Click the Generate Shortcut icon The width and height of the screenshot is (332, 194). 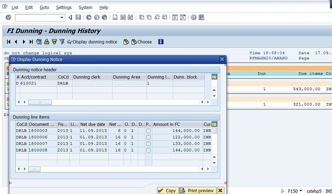tap(183, 17)
